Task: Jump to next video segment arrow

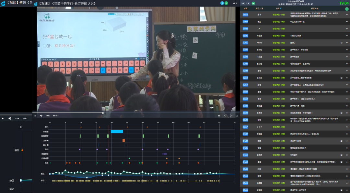Action: (231, 115)
